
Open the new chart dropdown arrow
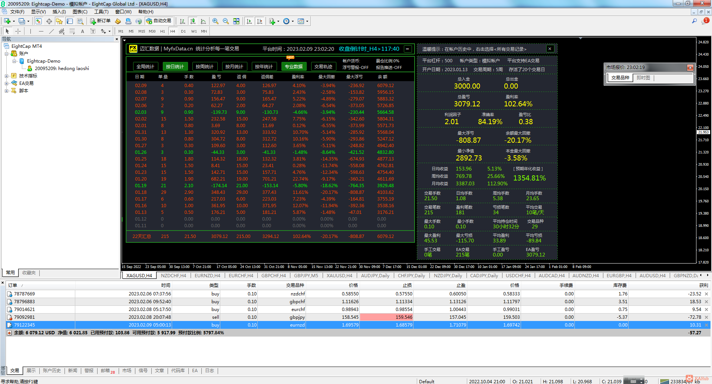coord(14,21)
